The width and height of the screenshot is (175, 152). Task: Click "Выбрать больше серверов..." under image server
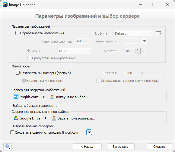point(34,106)
